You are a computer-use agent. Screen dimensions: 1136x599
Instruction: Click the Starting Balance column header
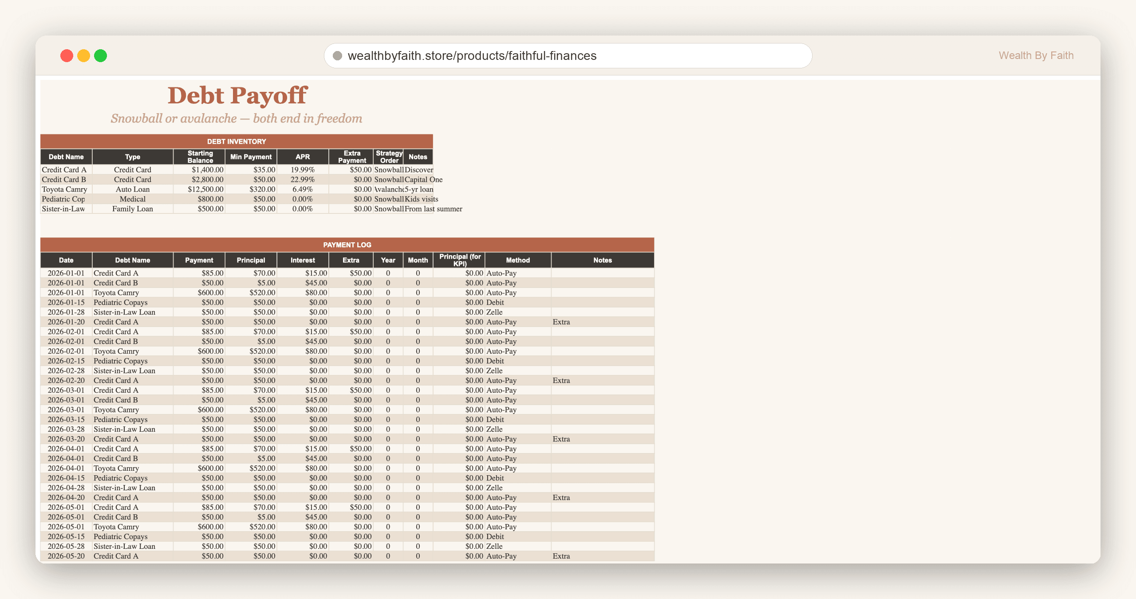point(199,157)
